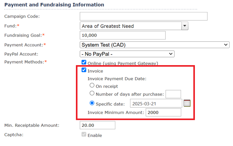233x146 pixels.
Task: Focus the Invoice Minimum Amount field
Action: (x=163, y=112)
